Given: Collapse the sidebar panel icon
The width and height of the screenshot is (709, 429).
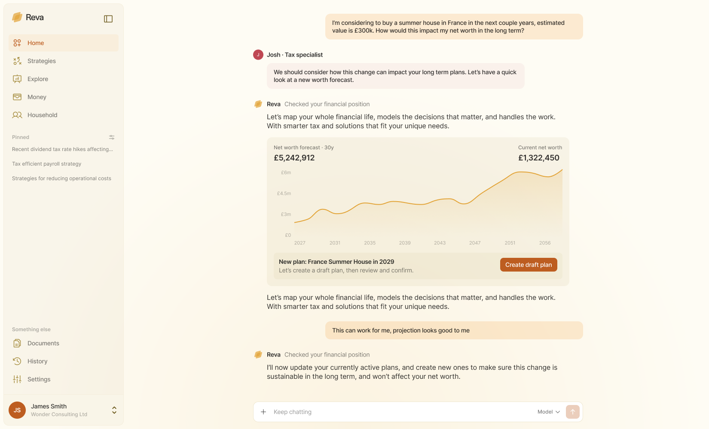Looking at the screenshot, I should click(108, 19).
